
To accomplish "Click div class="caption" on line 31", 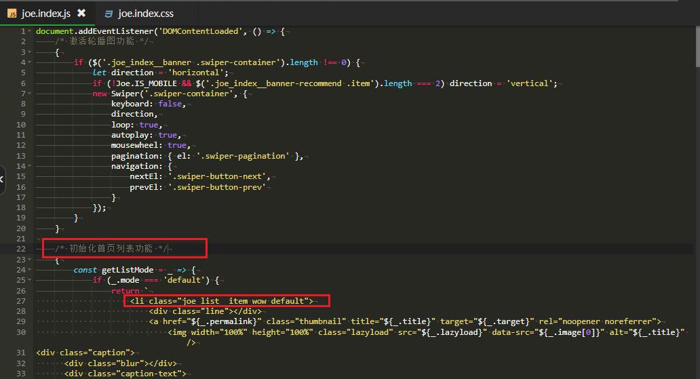I will coord(85,353).
